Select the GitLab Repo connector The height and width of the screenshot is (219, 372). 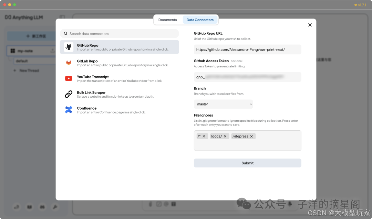pyautogui.click(x=119, y=63)
